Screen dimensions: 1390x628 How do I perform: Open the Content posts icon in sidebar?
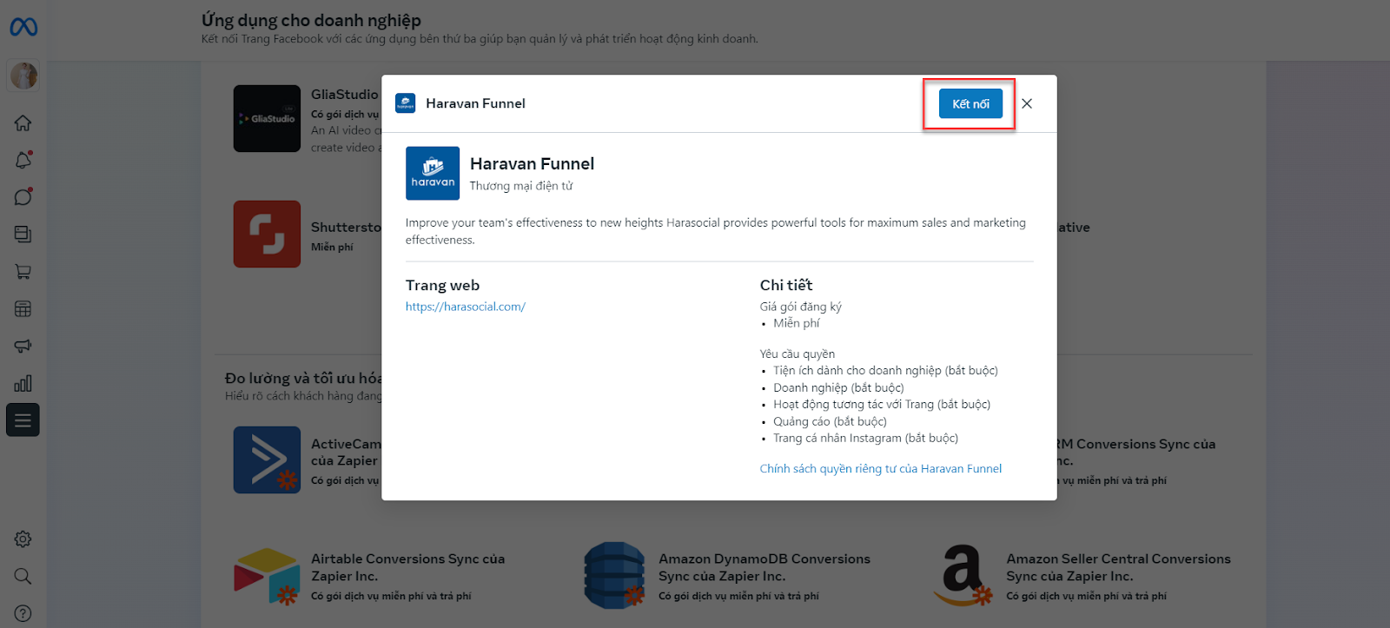[x=23, y=235]
